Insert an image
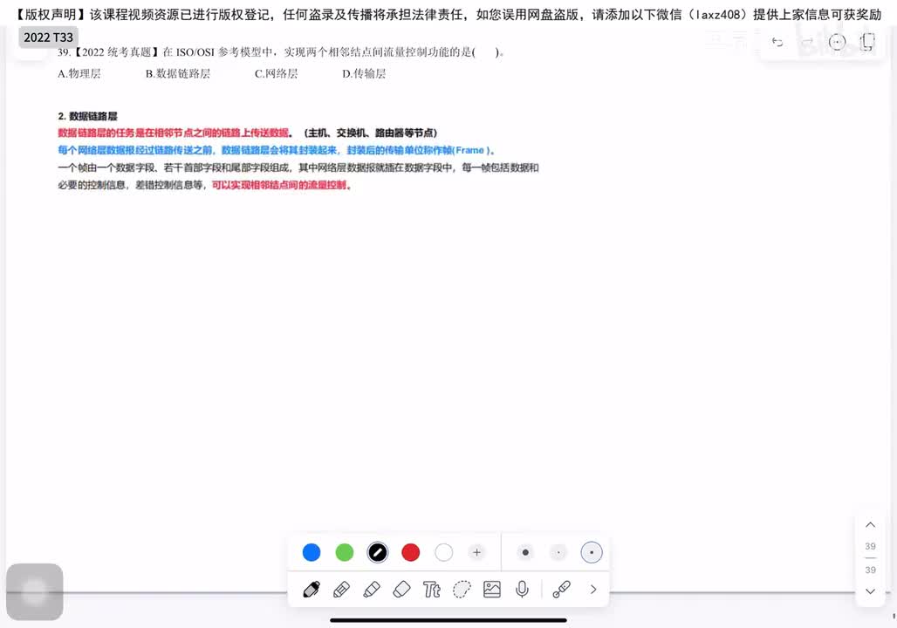The width and height of the screenshot is (897, 628). (x=492, y=589)
